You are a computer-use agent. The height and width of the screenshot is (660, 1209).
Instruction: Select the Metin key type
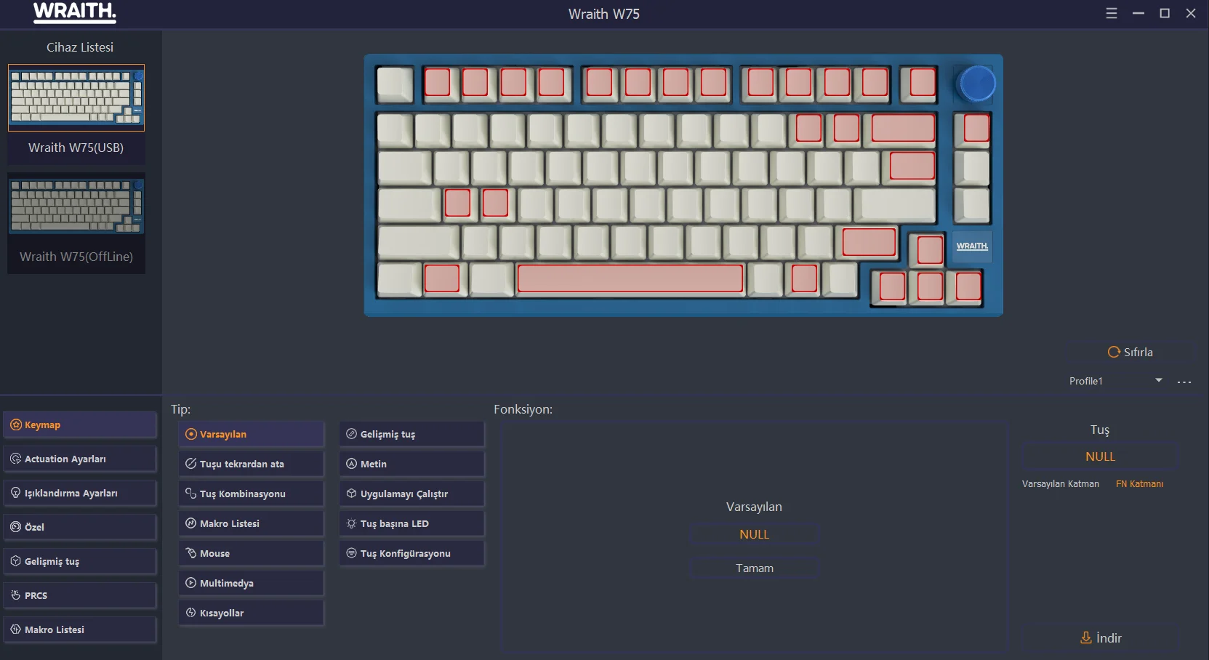412,464
